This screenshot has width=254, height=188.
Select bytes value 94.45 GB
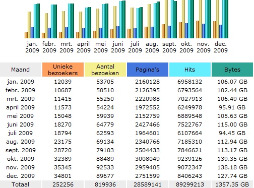click(232, 133)
